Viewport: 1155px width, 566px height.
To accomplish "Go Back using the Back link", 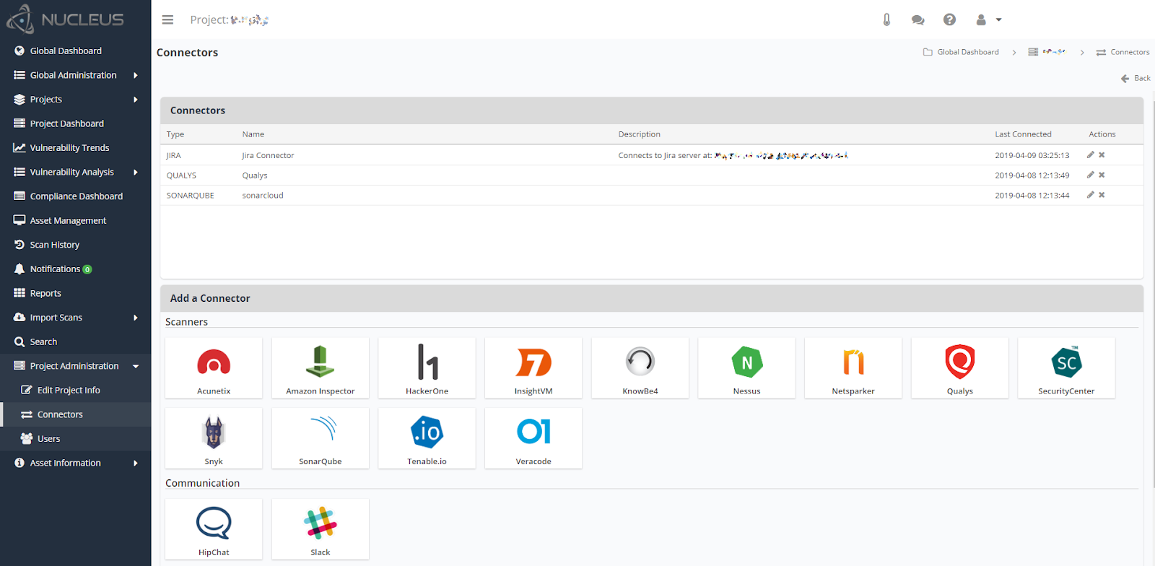I will (x=1136, y=78).
